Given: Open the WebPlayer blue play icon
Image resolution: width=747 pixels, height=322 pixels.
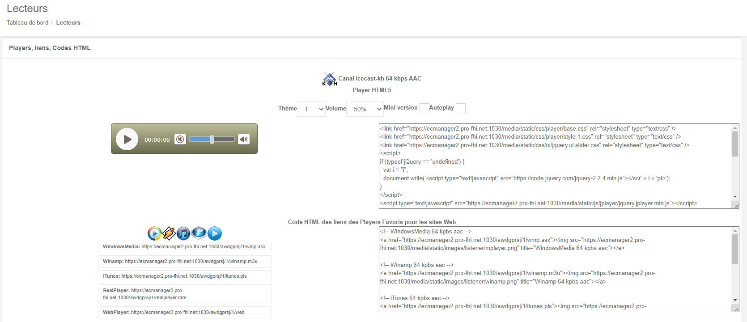Looking at the screenshot, I should click(215, 233).
